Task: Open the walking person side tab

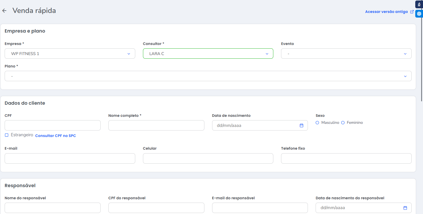Action: [419, 4]
